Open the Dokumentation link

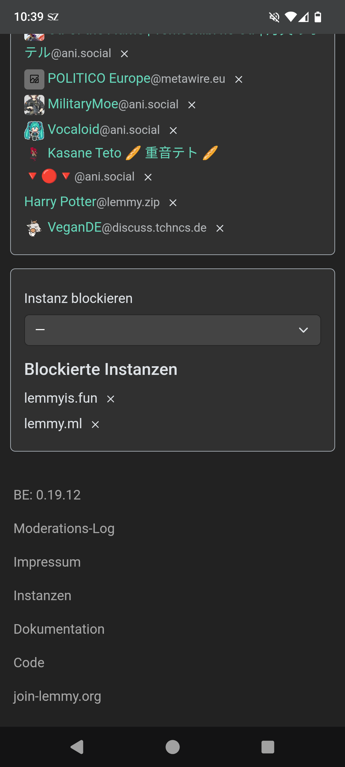(59, 629)
